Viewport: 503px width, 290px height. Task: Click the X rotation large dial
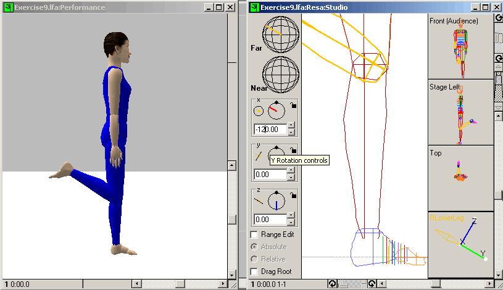(276, 110)
